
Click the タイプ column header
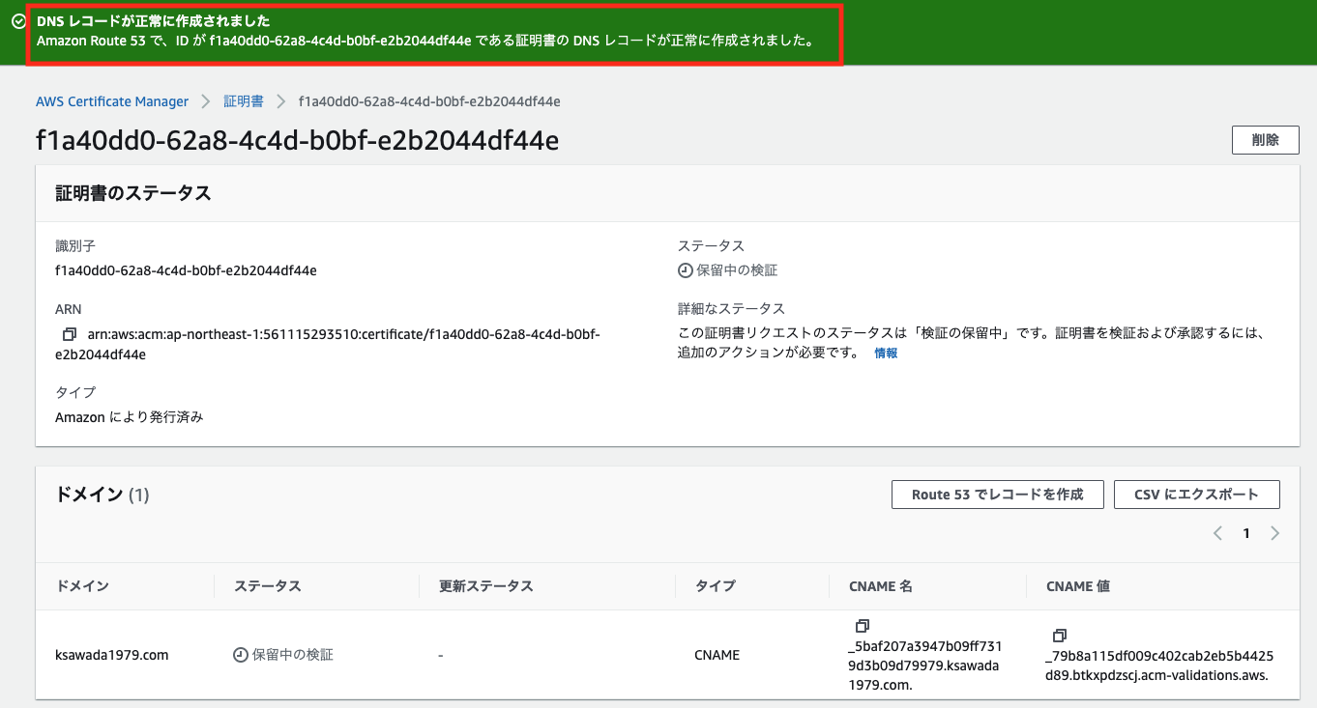click(715, 586)
